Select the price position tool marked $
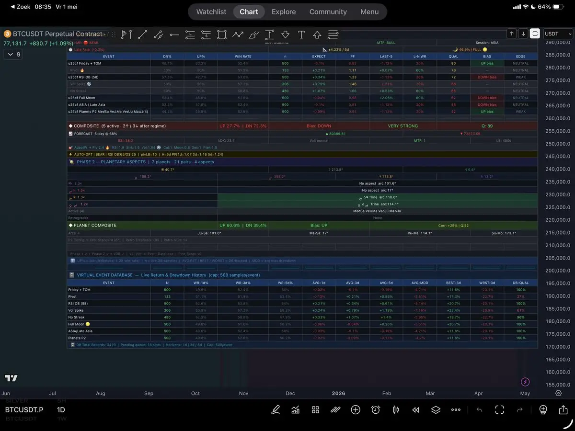 [206, 34]
